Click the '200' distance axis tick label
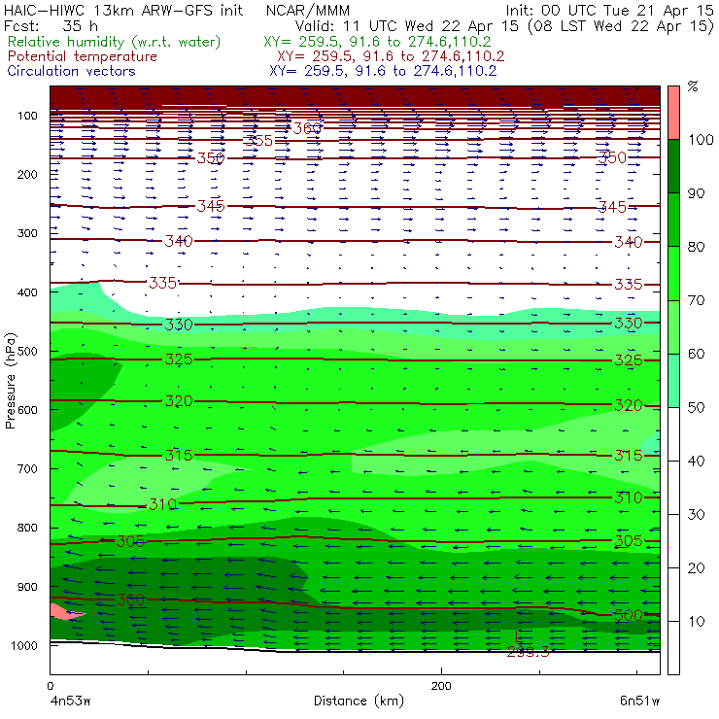The width and height of the screenshot is (719, 719). coord(441,686)
